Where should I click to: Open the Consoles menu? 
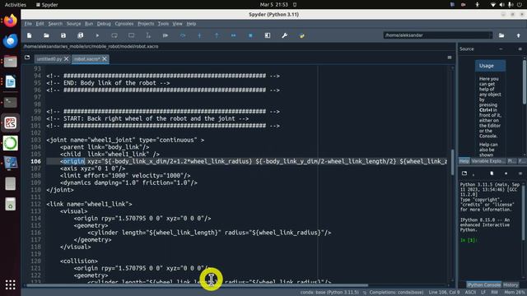(124, 24)
